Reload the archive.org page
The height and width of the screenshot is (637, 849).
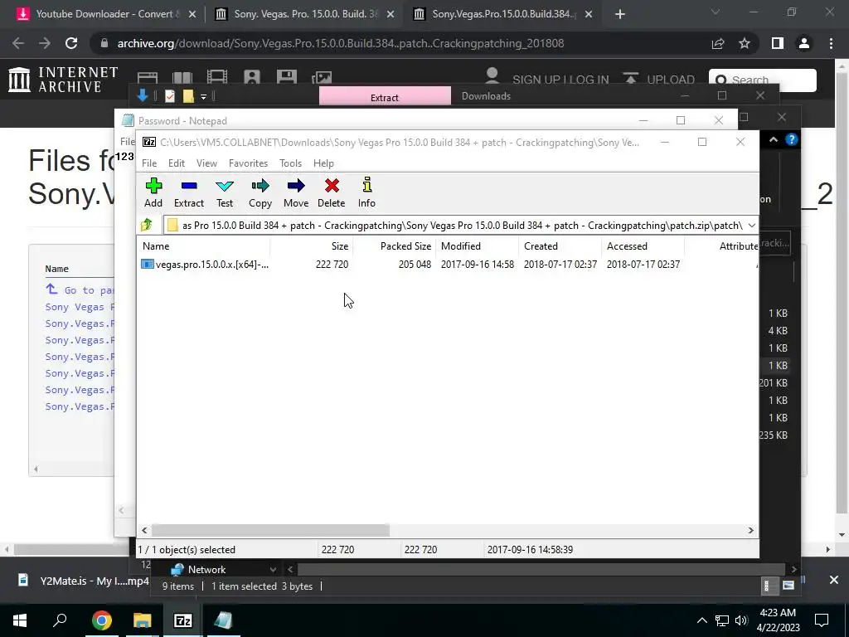tap(71, 43)
